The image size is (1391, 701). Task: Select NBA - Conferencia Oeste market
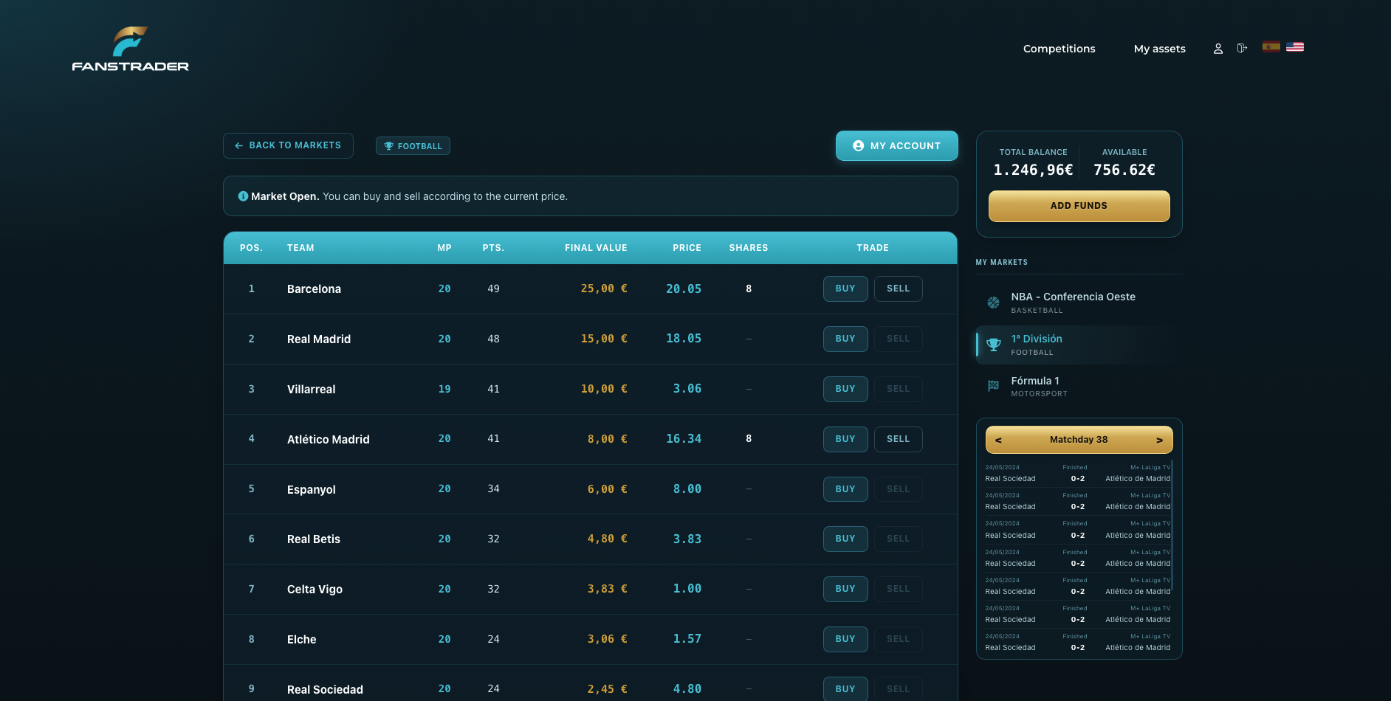point(1079,303)
